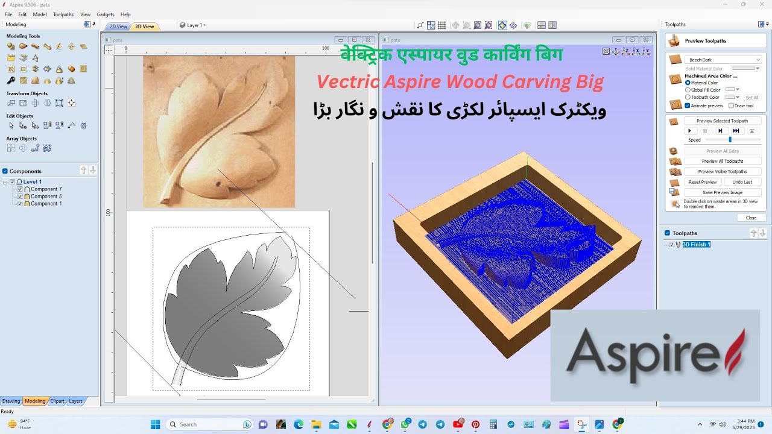
Task: Click Tile Windows Vertically toolbar icon
Action: tap(552, 25)
